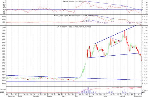Select the March month label
This screenshot has height=97, width=148.
(50, 96)
